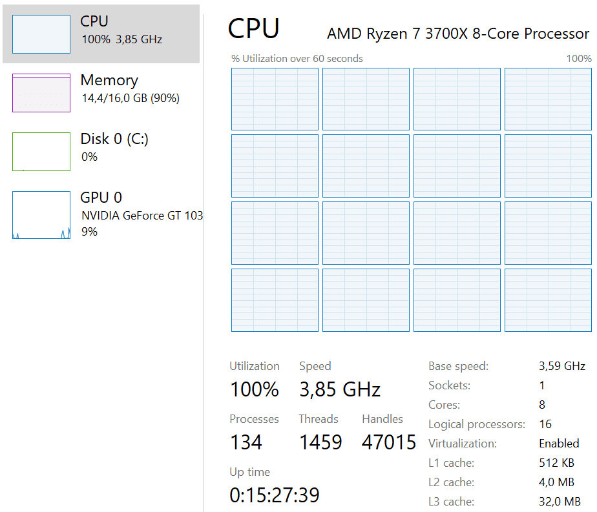Click the Logical processors value 16
This screenshot has width=597, height=512.
click(545, 424)
